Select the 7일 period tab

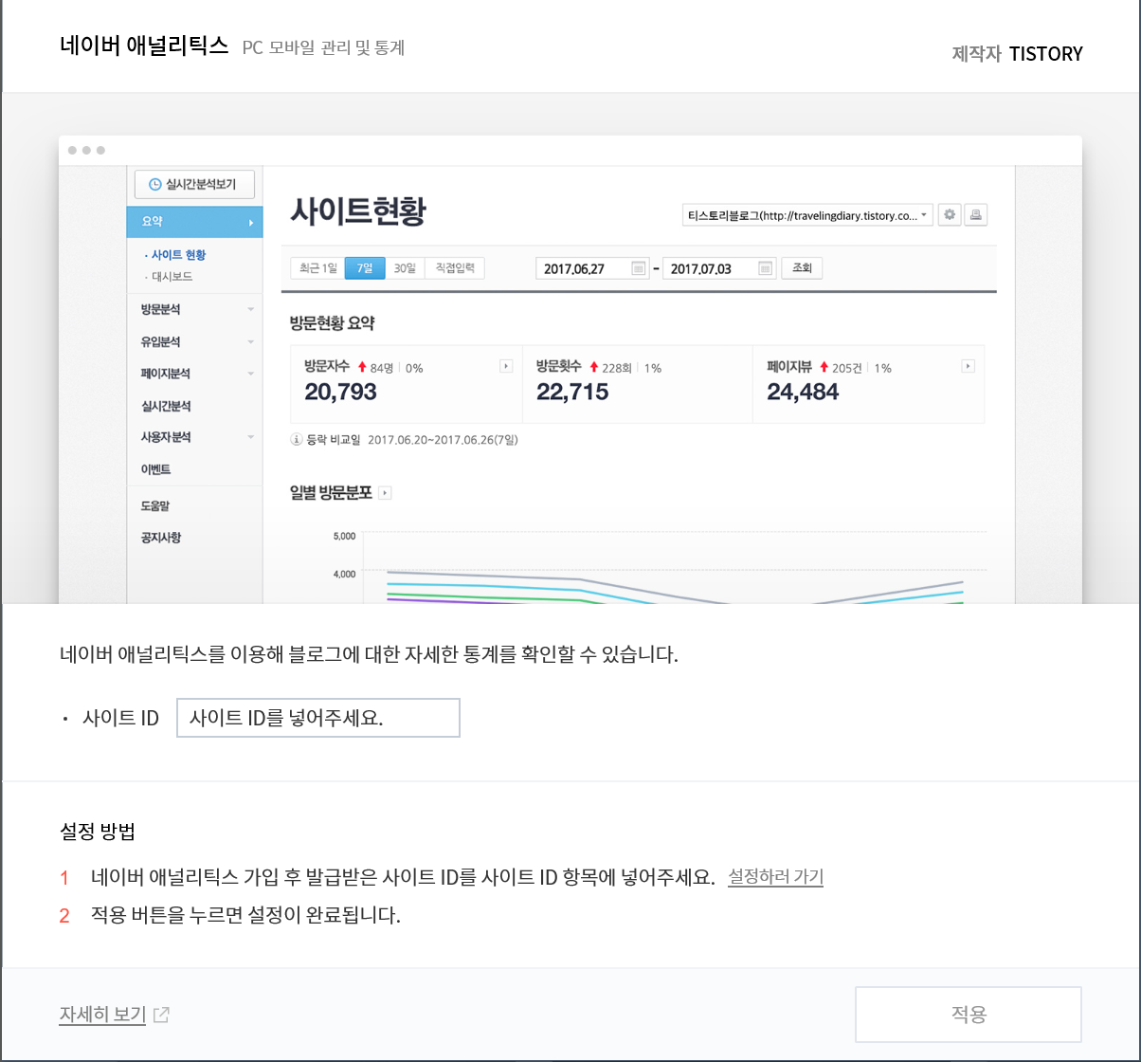pos(365,268)
